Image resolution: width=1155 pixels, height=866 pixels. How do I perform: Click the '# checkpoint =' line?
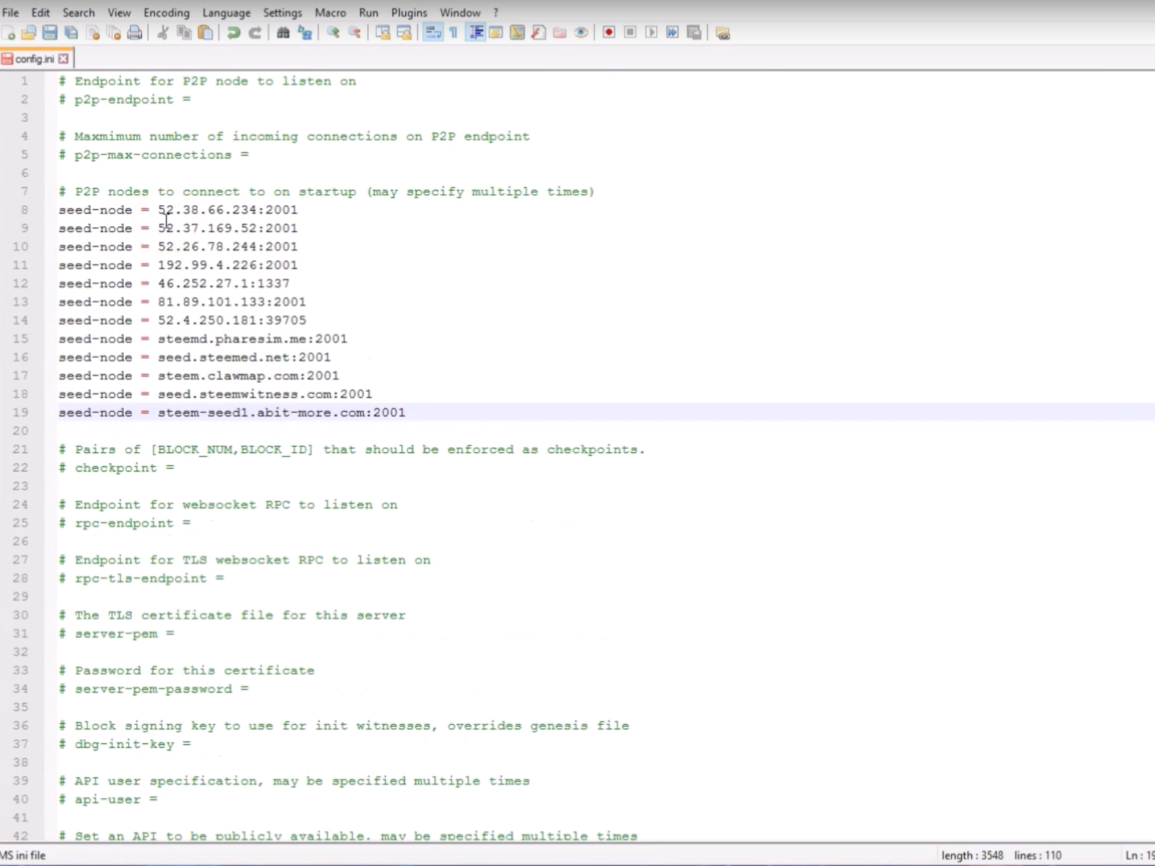pos(116,467)
